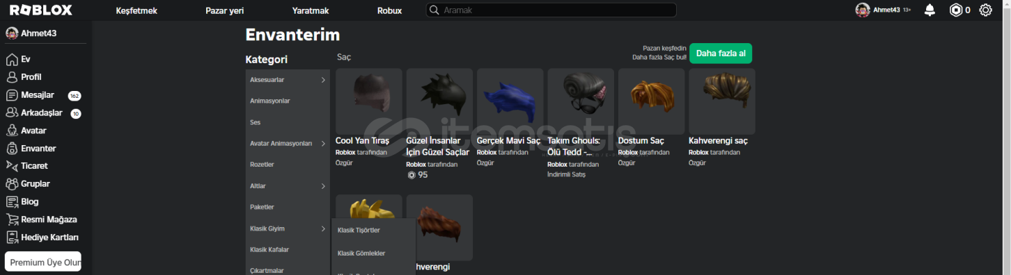This screenshot has height=275, width=1011.
Task: Choose Klasik Tişörtler from the submenu
Action: click(x=359, y=230)
